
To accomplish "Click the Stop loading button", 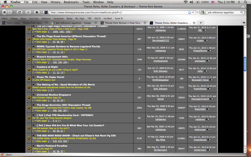I will click(x=28, y=12).
